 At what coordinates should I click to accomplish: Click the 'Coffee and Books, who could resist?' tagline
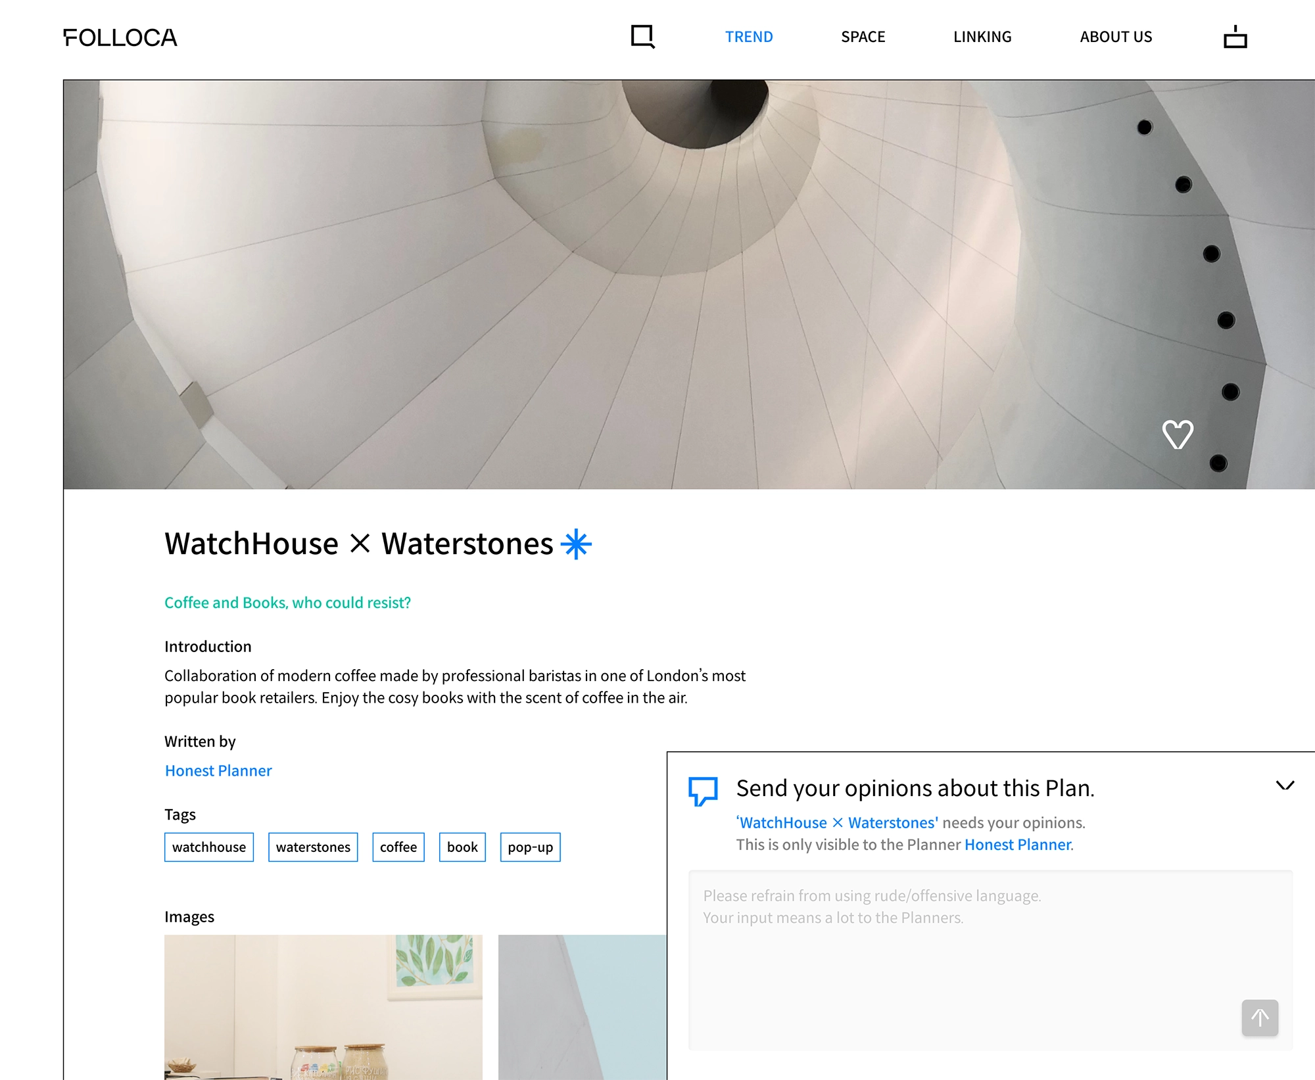click(x=287, y=603)
